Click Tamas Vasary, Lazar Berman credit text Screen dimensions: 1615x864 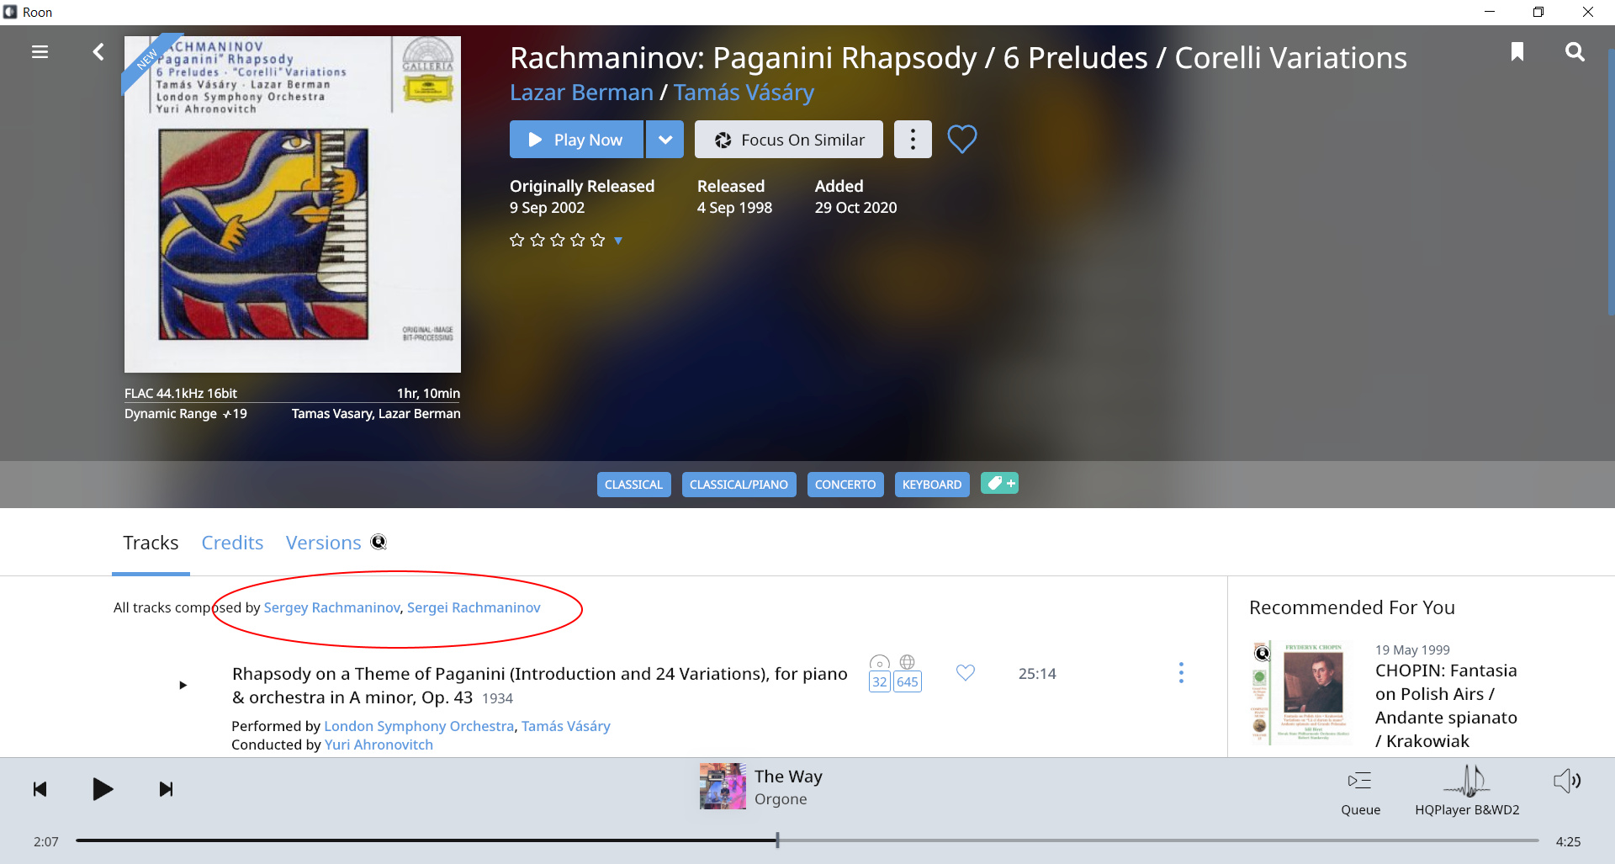pos(376,414)
